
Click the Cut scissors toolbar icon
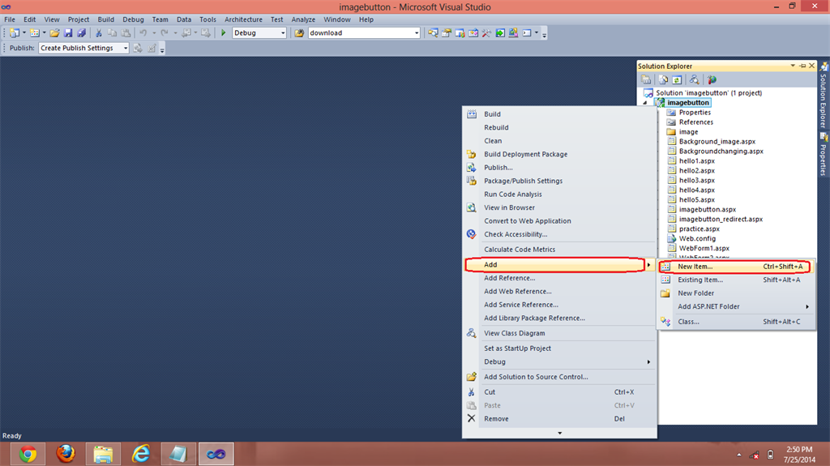[98, 33]
